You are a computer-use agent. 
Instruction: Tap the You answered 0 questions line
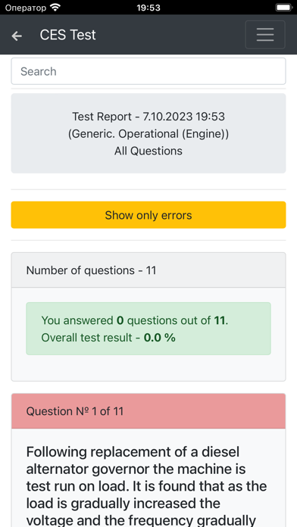tap(135, 320)
